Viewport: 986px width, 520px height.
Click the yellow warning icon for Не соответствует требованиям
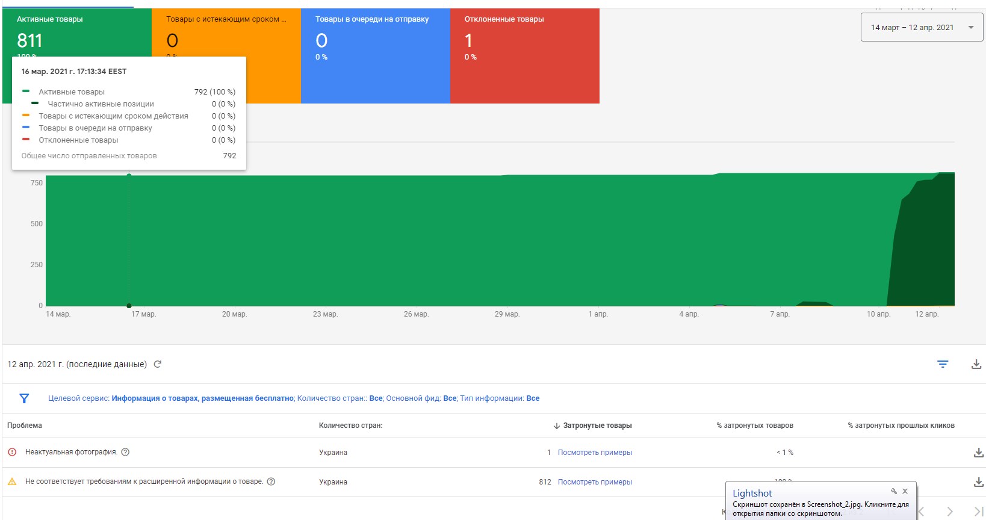pyautogui.click(x=12, y=481)
